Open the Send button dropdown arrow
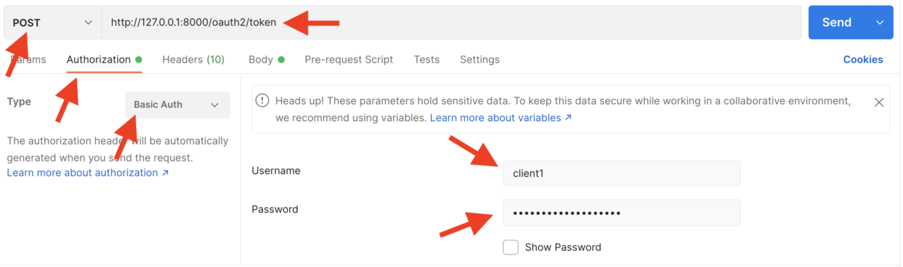This screenshot has height=267, width=903. click(x=880, y=23)
